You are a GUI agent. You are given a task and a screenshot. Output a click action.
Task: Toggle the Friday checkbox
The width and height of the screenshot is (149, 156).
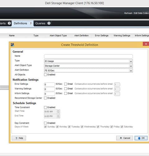111,127
